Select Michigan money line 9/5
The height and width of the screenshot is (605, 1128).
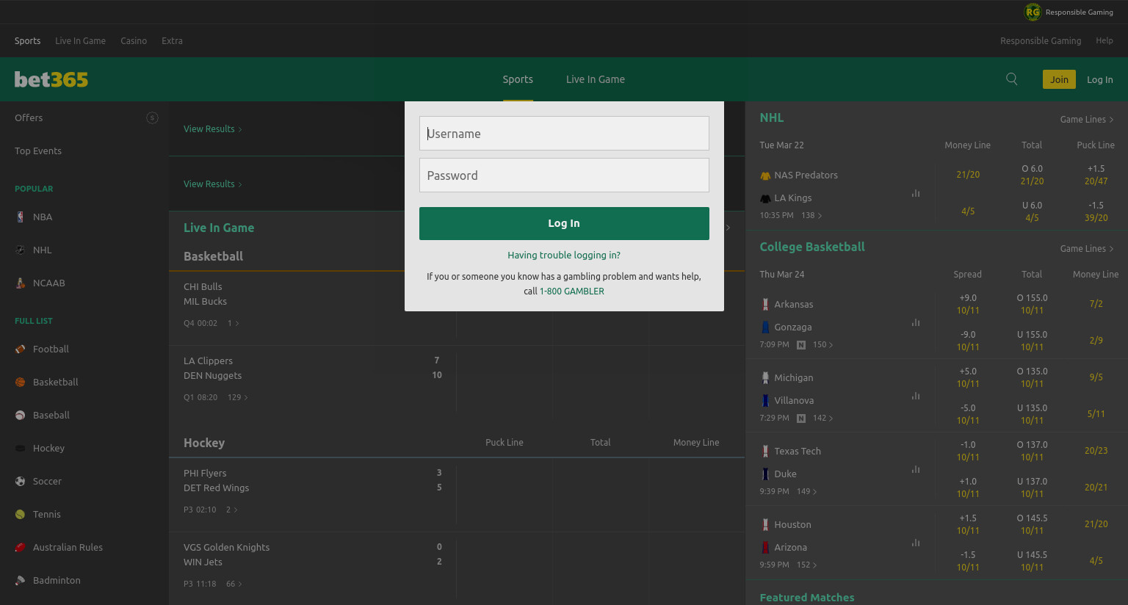(1096, 377)
